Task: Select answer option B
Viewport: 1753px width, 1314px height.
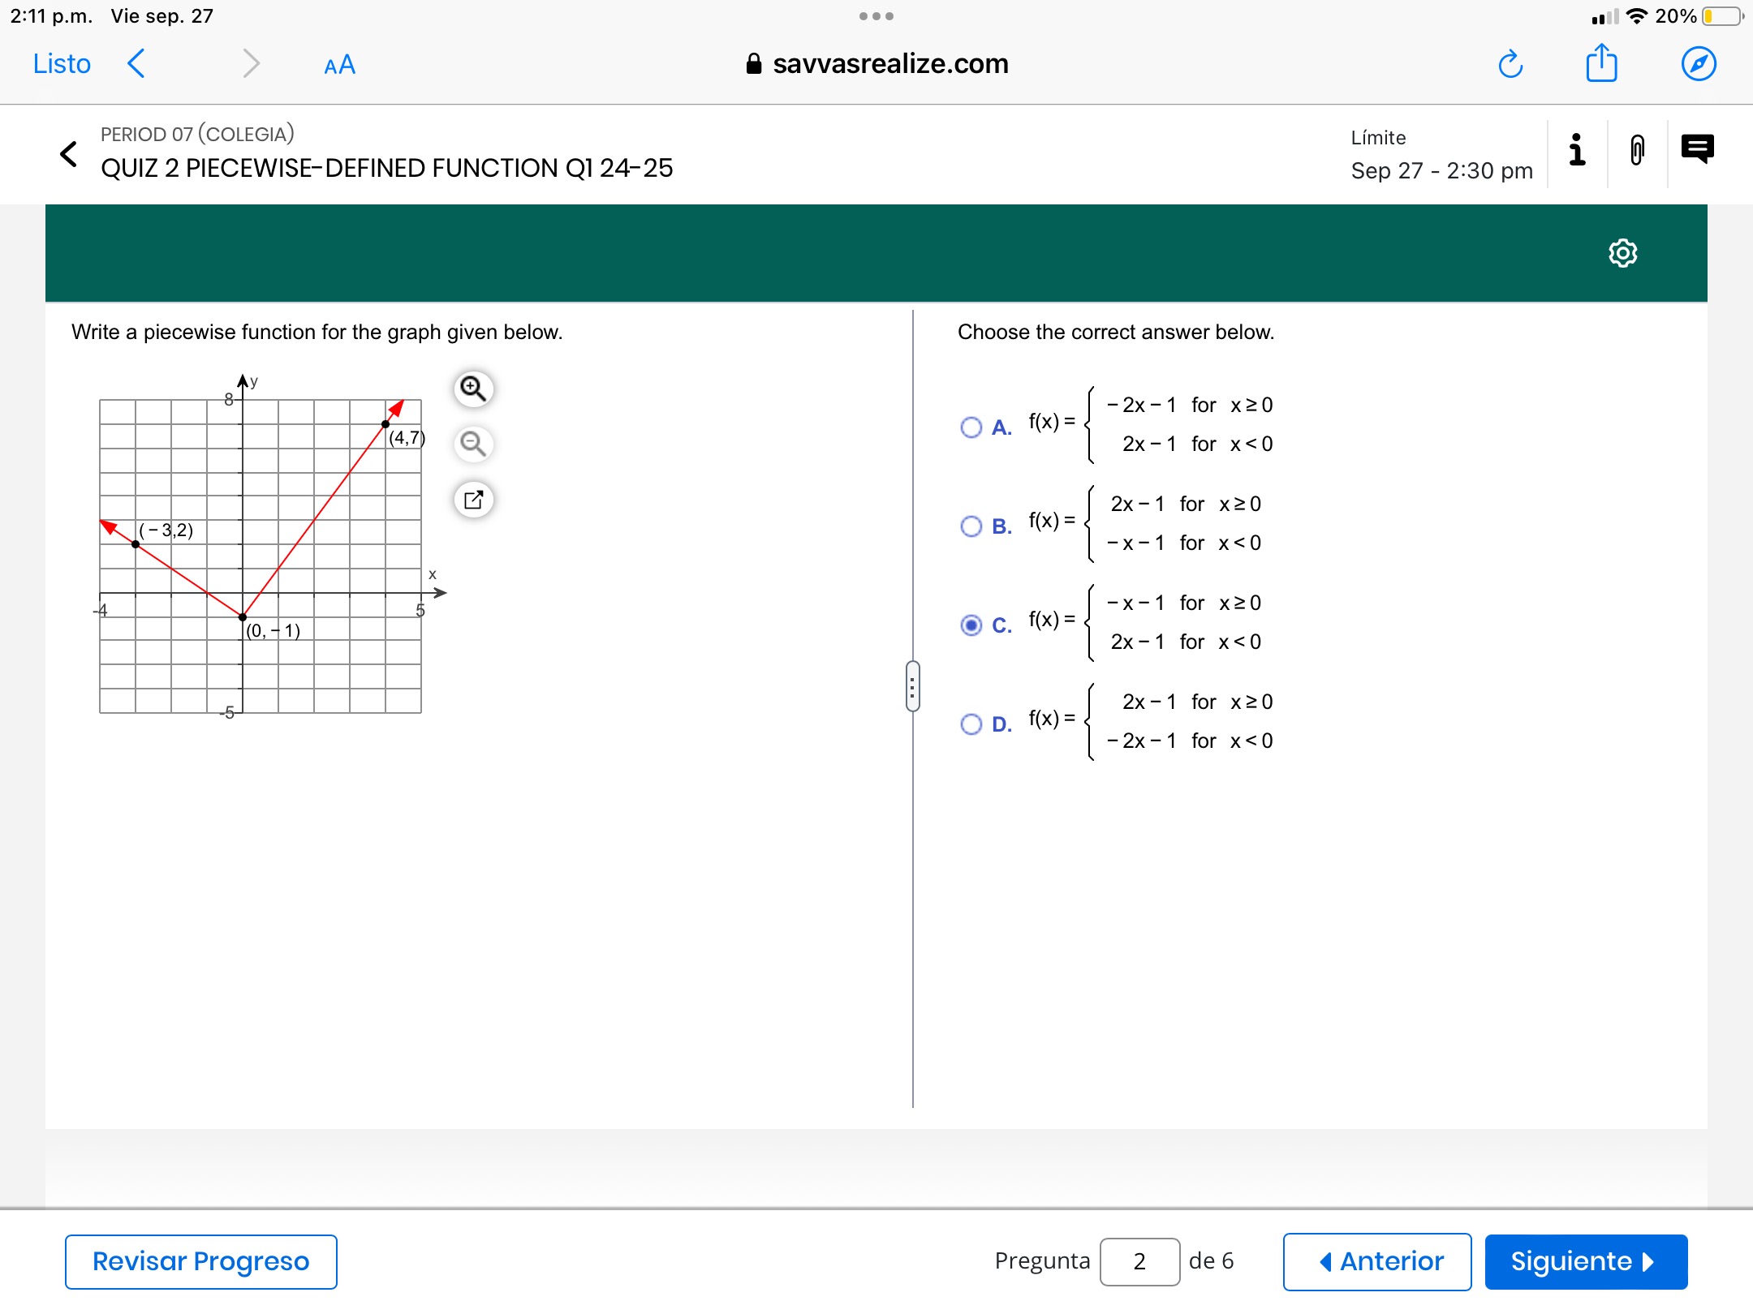Action: tap(971, 526)
